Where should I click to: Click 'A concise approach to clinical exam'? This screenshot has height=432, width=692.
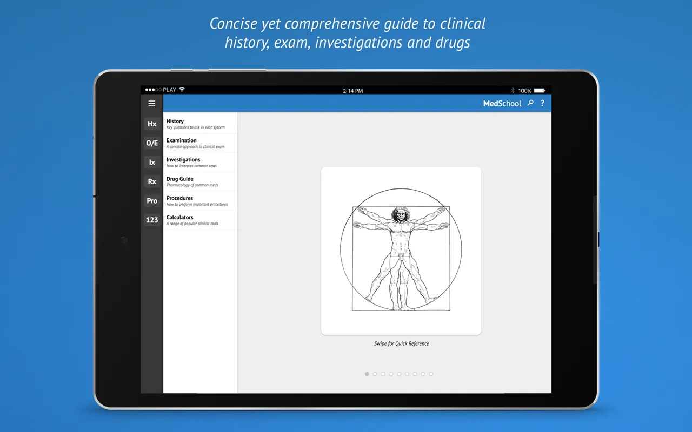coord(196,147)
